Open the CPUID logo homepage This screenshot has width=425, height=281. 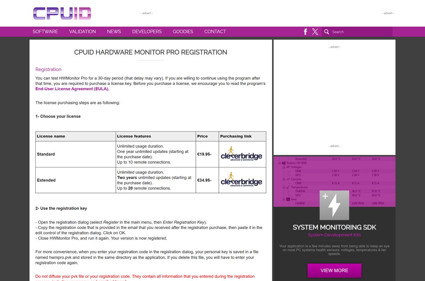tap(62, 13)
